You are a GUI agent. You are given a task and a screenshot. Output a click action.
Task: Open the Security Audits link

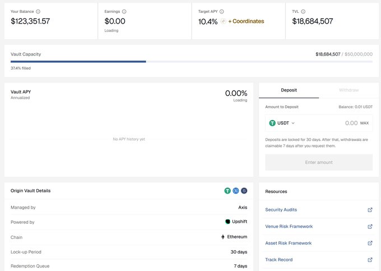coord(281,210)
